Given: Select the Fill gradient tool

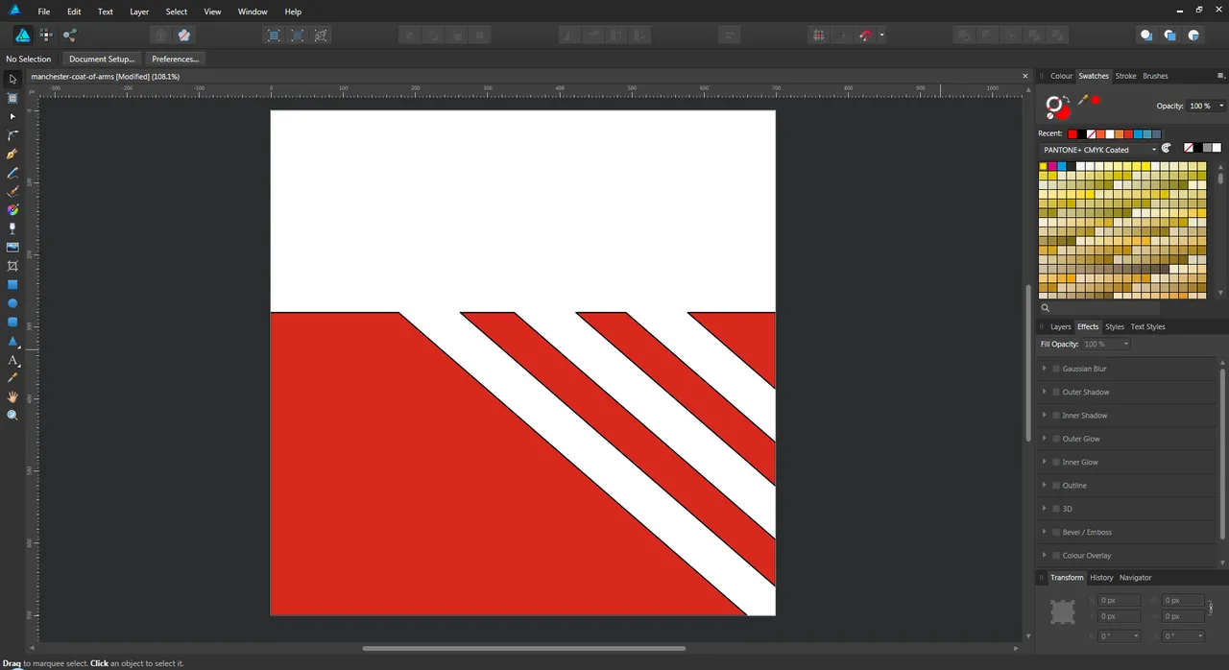Looking at the screenshot, I should tap(12, 209).
